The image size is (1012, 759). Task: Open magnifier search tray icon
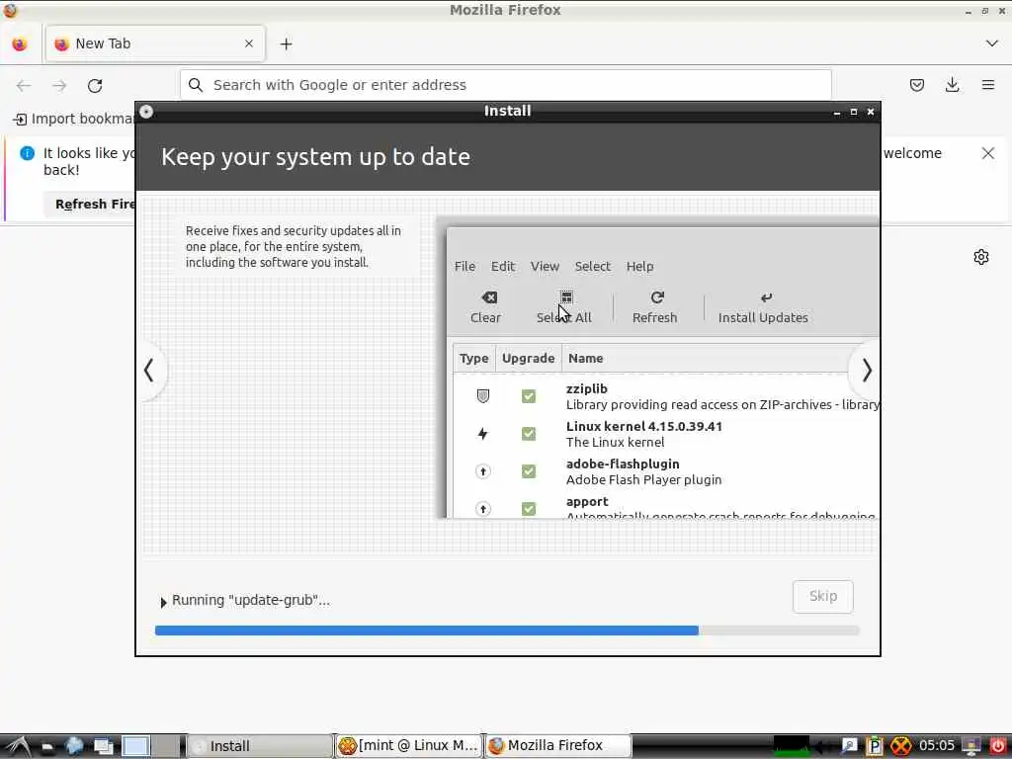(x=849, y=747)
